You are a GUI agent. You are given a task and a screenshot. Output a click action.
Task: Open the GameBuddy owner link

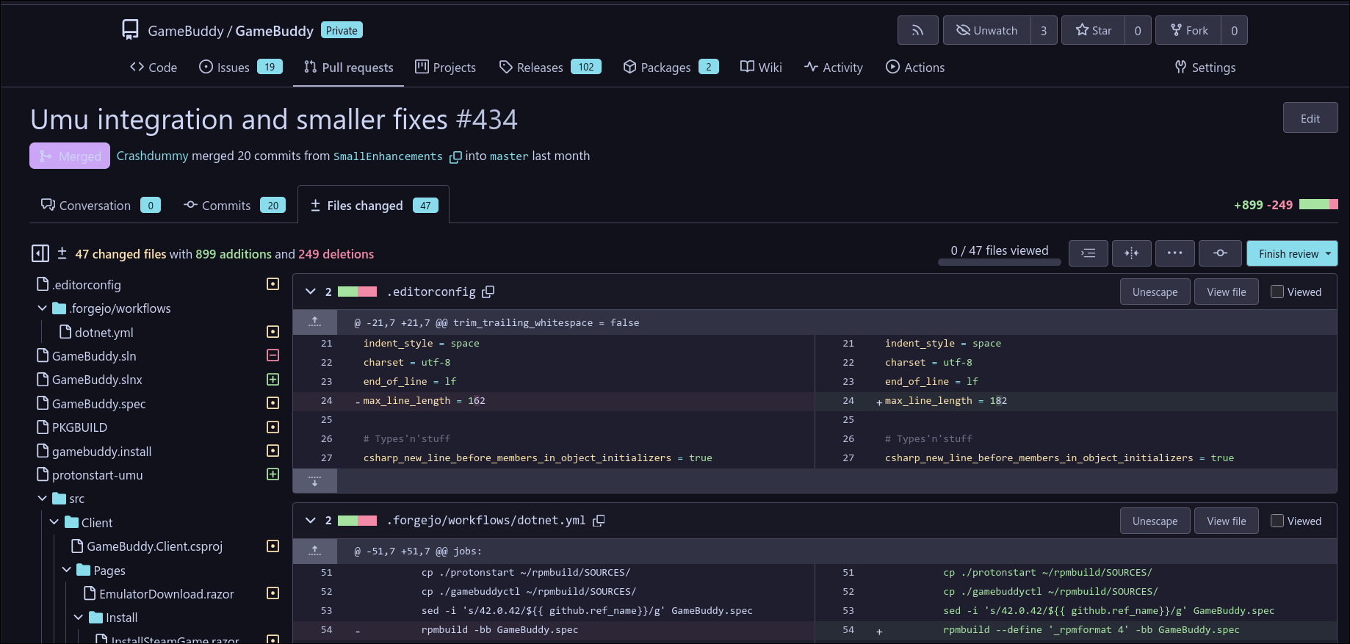tap(185, 31)
